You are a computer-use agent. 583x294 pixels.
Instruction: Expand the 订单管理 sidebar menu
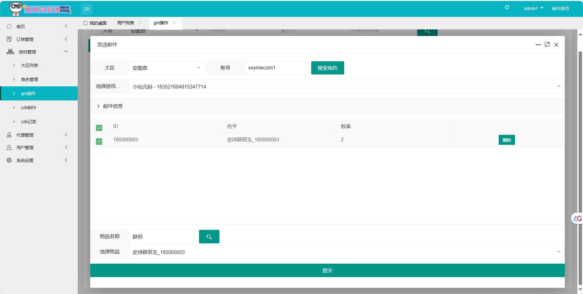[x=39, y=39]
